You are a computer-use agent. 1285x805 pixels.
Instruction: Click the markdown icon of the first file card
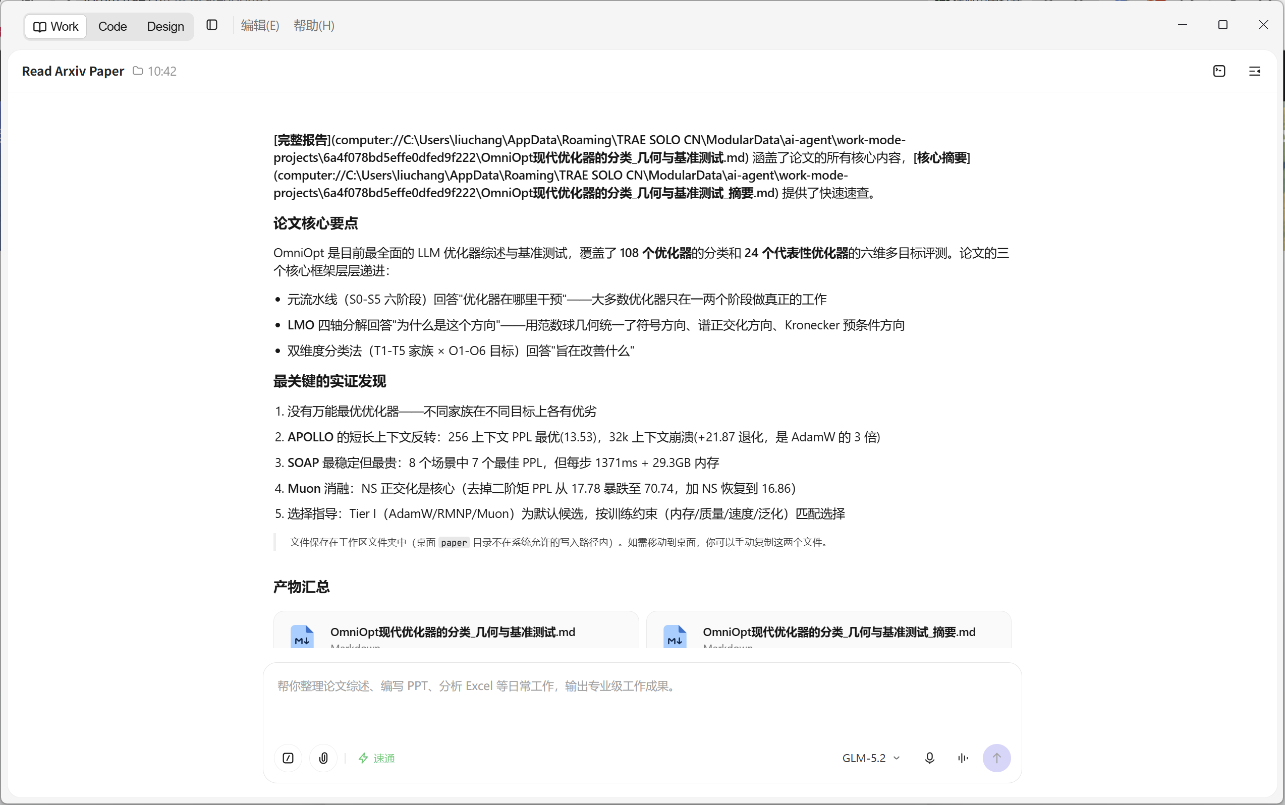[x=302, y=637]
